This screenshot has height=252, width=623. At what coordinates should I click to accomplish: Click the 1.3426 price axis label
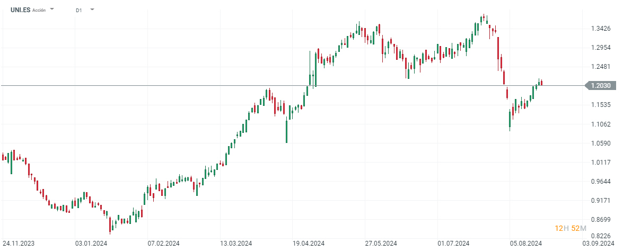coord(600,29)
